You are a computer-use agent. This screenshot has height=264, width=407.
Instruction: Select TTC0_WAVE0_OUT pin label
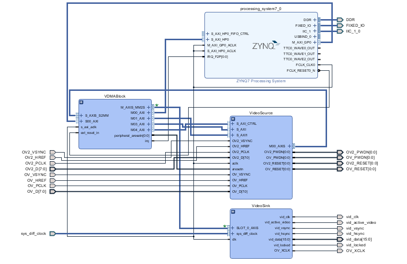pos(299,48)
